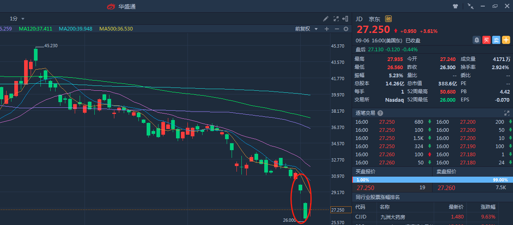Click the 代码 column header
This screenshot has width=513, height=225.
360,207
